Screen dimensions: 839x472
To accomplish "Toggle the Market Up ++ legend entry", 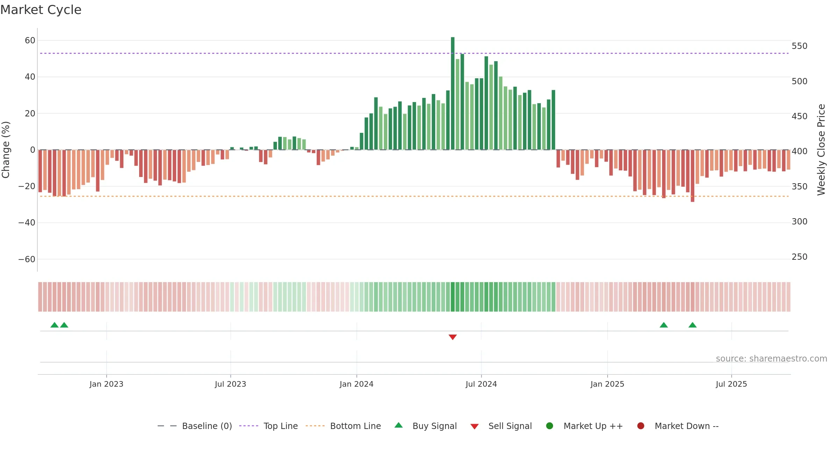I will pyautogui.click(x=585, y=426).
